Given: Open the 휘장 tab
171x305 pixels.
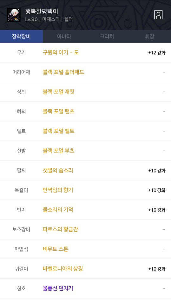Looking at the screenshot, I should [150, 36].
